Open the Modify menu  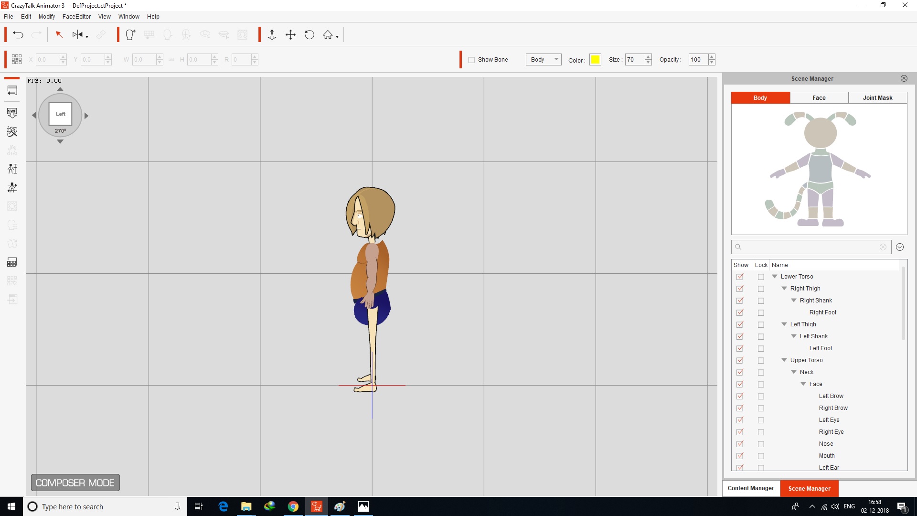[47, 16]
